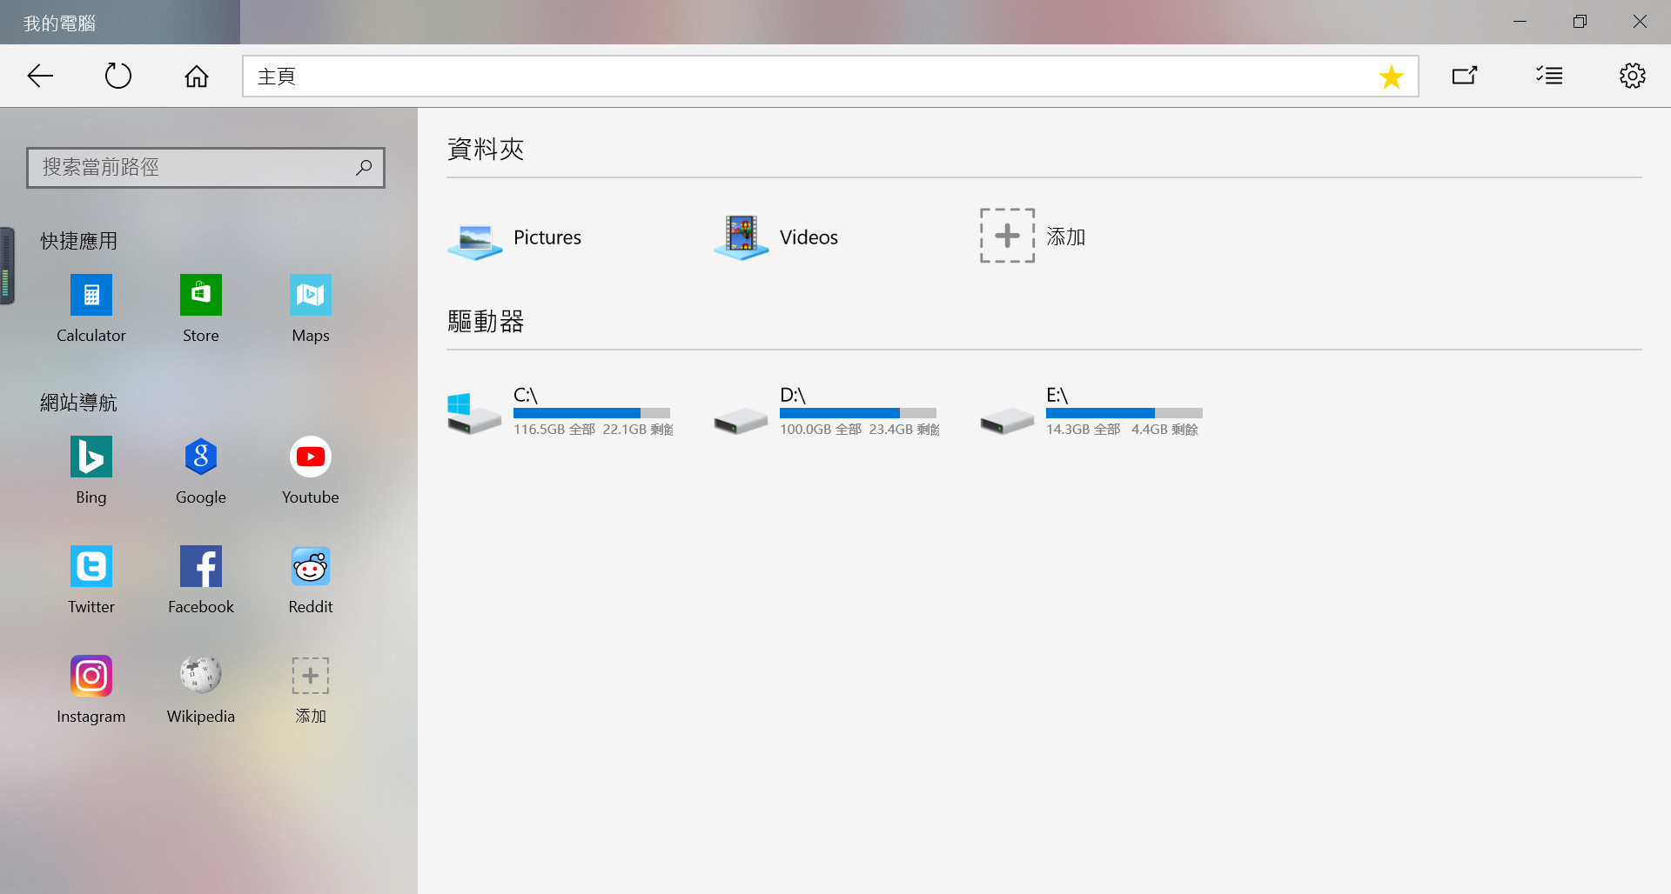1671x894 pixels.
Task: Click the E:\ drive usage bar
Action: (1124, 413)
